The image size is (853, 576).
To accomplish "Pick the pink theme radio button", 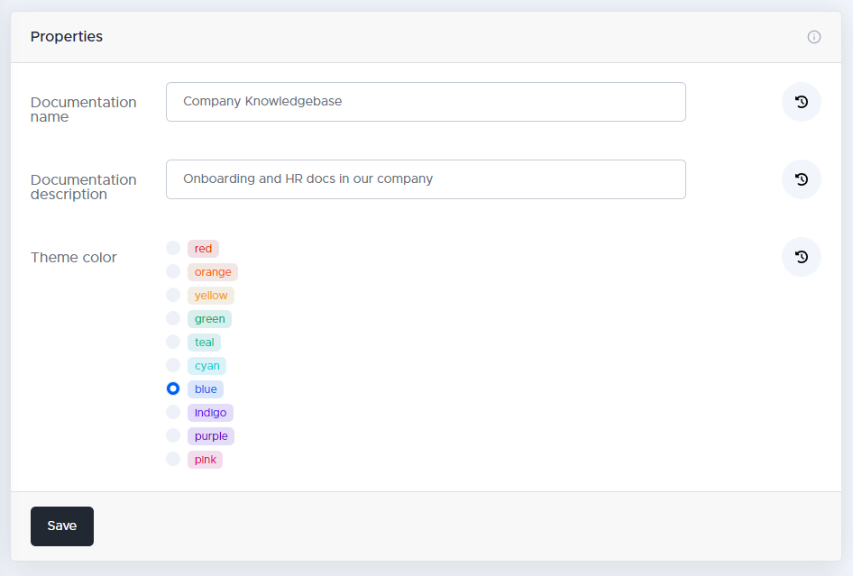I will pyautogui.click(x=173, y=460).
